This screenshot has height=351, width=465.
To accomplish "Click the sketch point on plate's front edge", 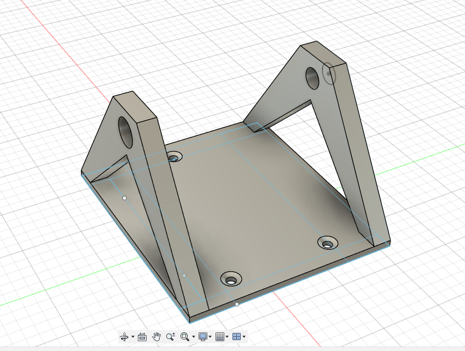I will 237,303.
